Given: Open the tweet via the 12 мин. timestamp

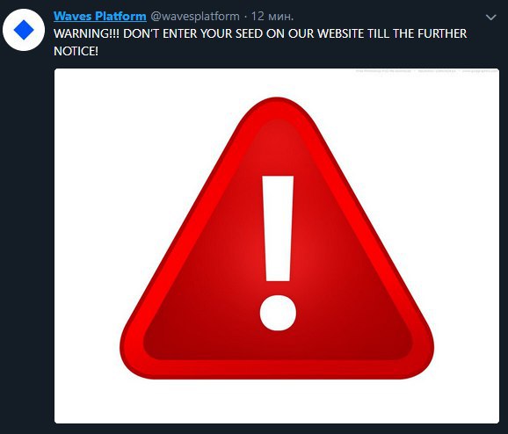Looking at the screenshot, I should click(272, 16).
